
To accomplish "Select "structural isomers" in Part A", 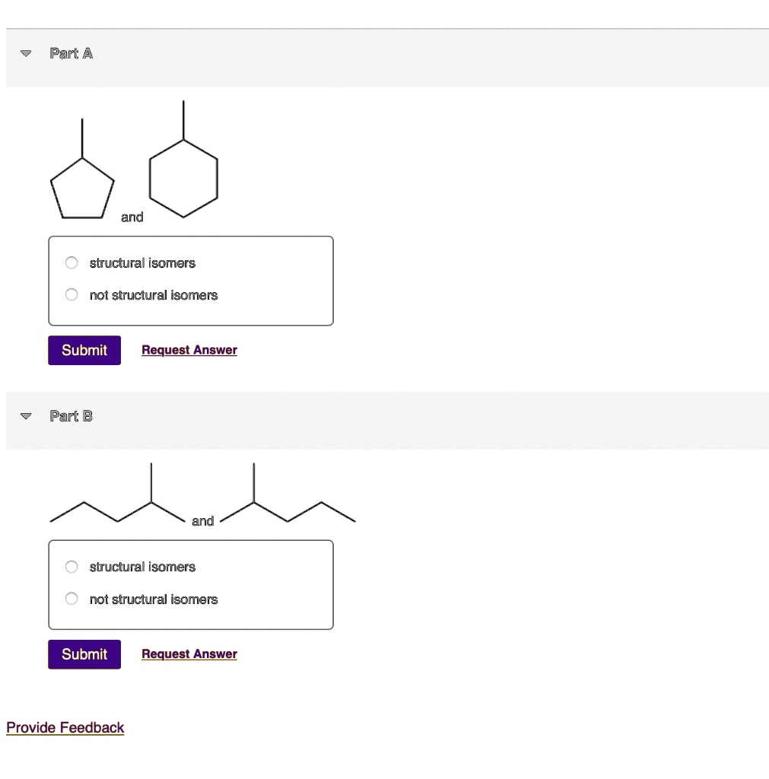I will [71, 262].
